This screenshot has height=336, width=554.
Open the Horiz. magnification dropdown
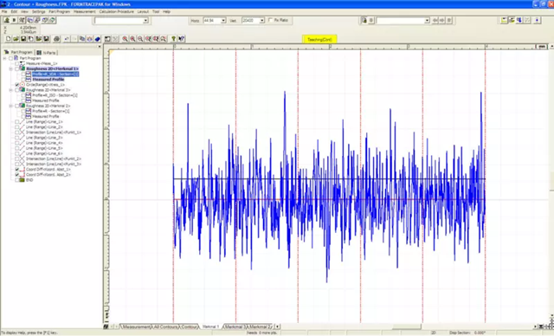[223, 21]
